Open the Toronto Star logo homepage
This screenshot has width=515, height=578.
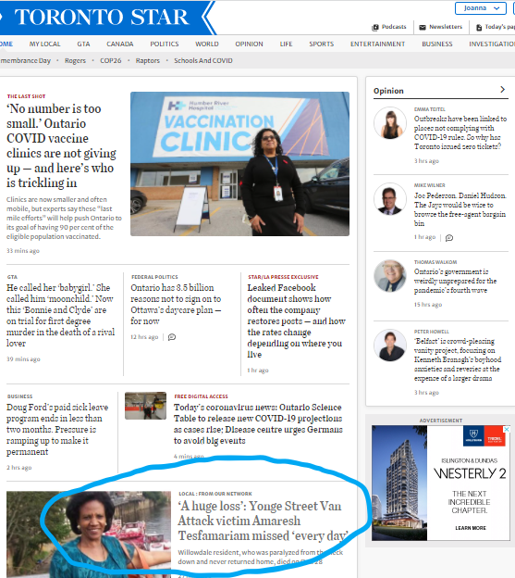[102, 17]
